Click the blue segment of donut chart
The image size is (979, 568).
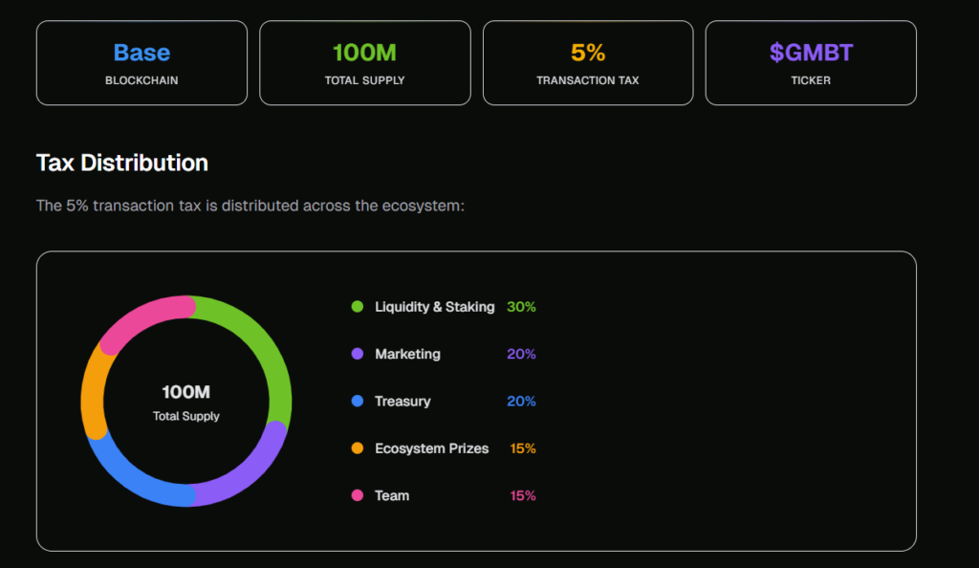coord(134,478)
